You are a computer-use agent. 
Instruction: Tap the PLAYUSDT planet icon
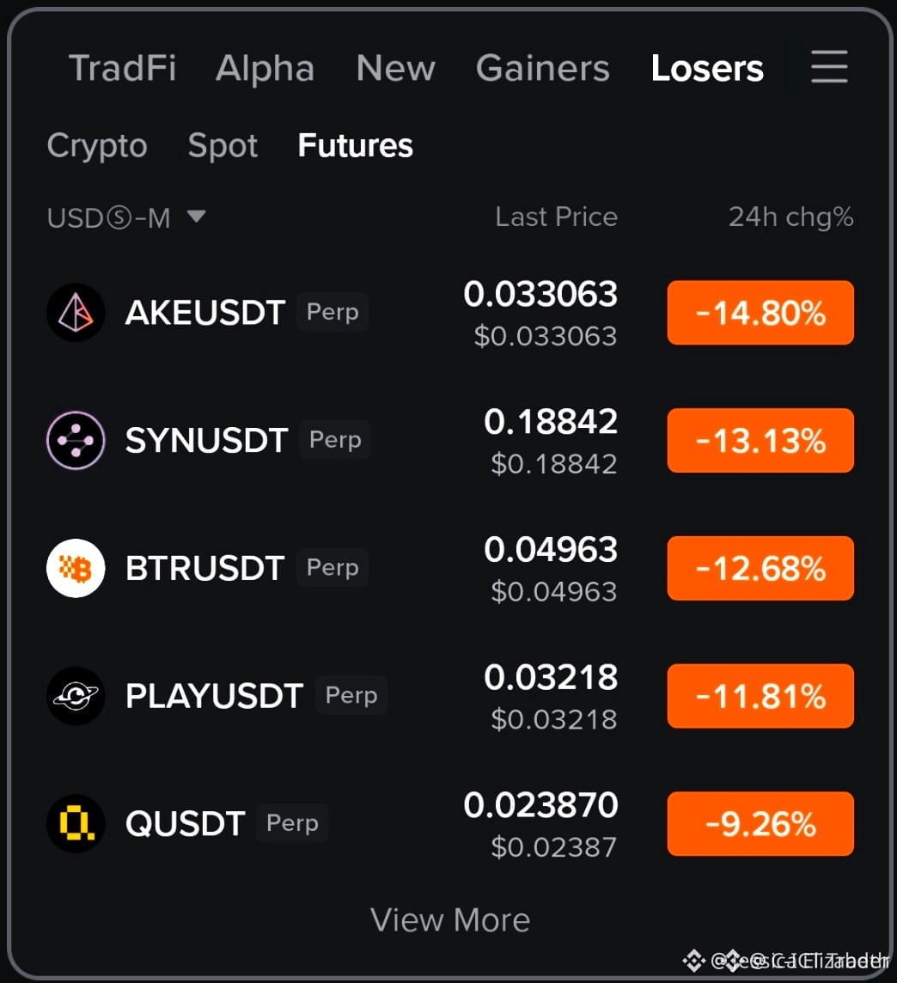tap(76, 696)
